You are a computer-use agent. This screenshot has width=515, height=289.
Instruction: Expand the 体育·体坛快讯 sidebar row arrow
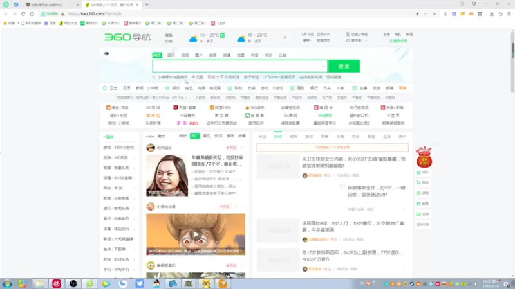135,229
